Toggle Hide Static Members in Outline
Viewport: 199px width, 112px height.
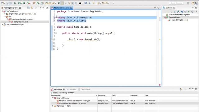tap(185, 12)
